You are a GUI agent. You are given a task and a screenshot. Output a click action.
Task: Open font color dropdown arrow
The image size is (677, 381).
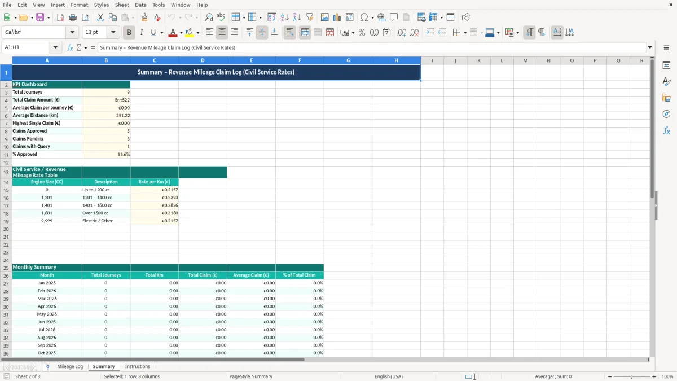(x=181, y=33)
